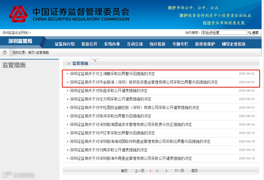
Task: Go to page 2 in pagination
Action: (157, 171)
